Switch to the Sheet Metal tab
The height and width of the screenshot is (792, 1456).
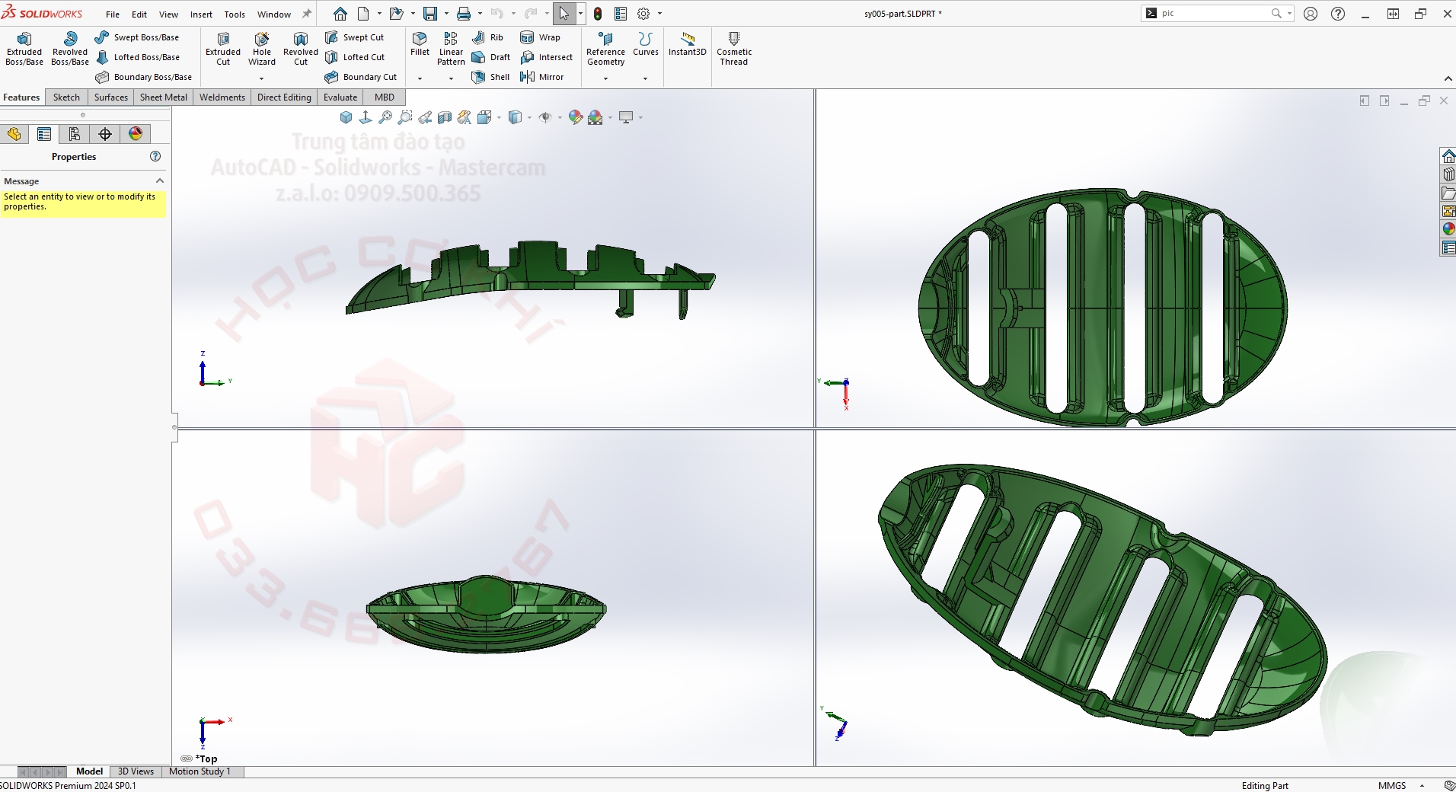[164, 97]
